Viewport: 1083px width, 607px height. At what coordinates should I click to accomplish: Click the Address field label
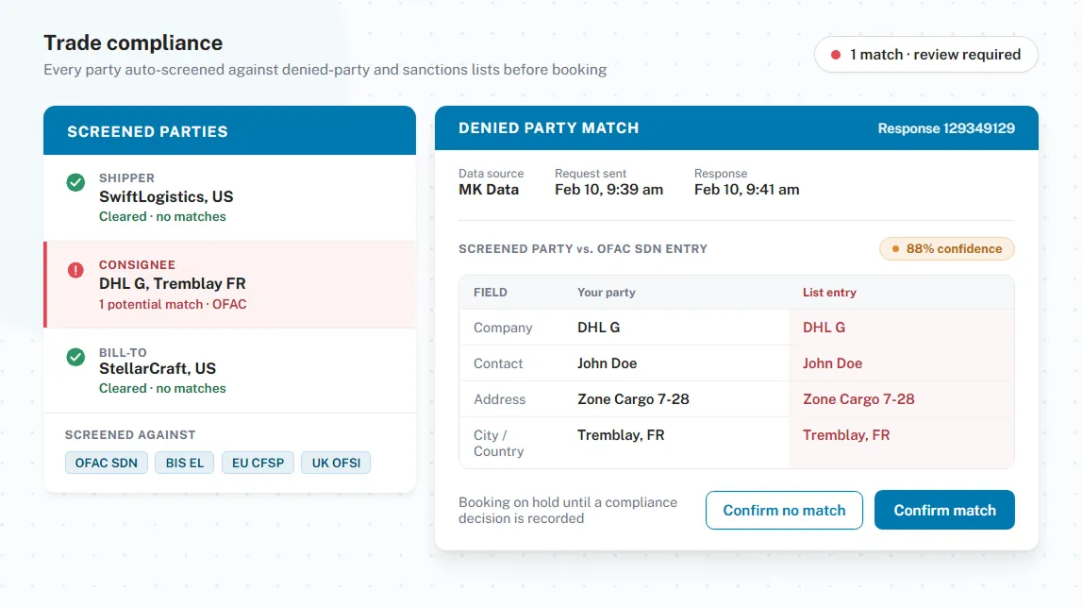point(499,399)
